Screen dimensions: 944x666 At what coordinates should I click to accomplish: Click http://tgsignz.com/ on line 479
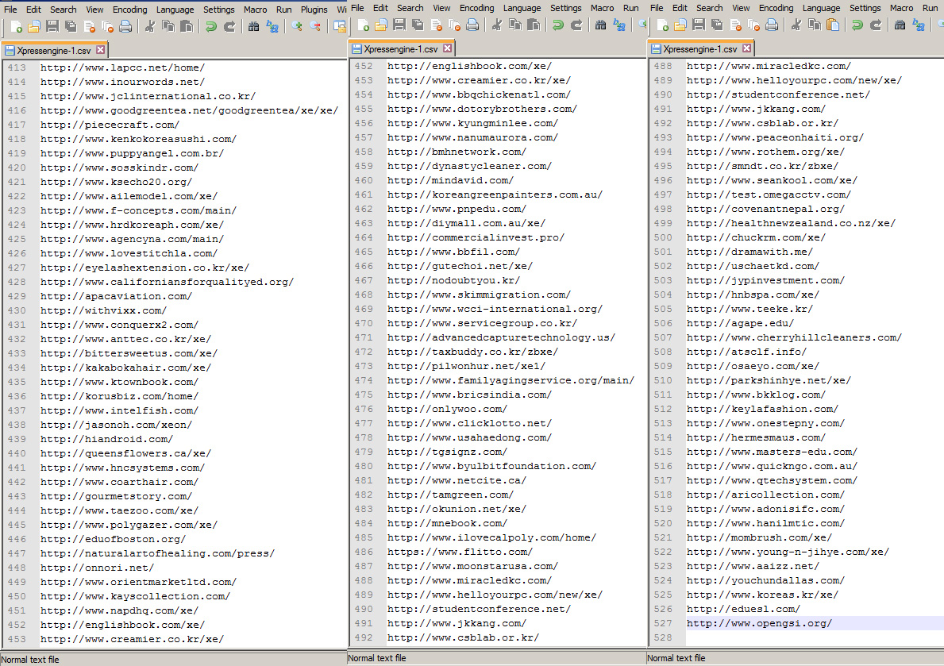(x=447, y=452)
